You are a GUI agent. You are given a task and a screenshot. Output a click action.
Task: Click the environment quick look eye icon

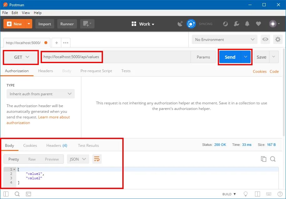(265, 39)
